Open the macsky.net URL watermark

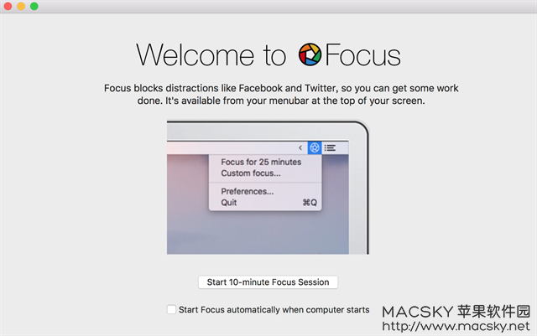456,326
